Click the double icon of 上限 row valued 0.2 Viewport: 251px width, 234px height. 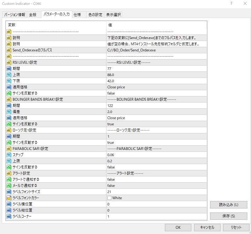click(x=9, y=161)
